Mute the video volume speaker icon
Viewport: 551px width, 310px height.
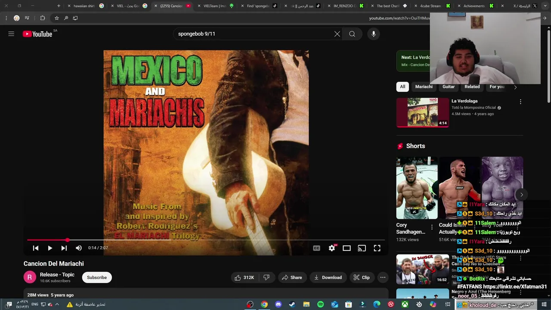click(x=79, y=248)
